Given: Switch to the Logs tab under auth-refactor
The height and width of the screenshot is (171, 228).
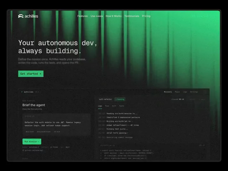Looking at the screenshot, I should coord(100,106).
